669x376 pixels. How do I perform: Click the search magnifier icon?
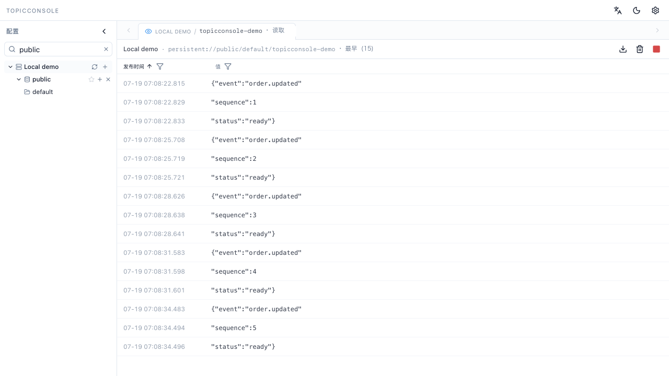pos(12,49)
